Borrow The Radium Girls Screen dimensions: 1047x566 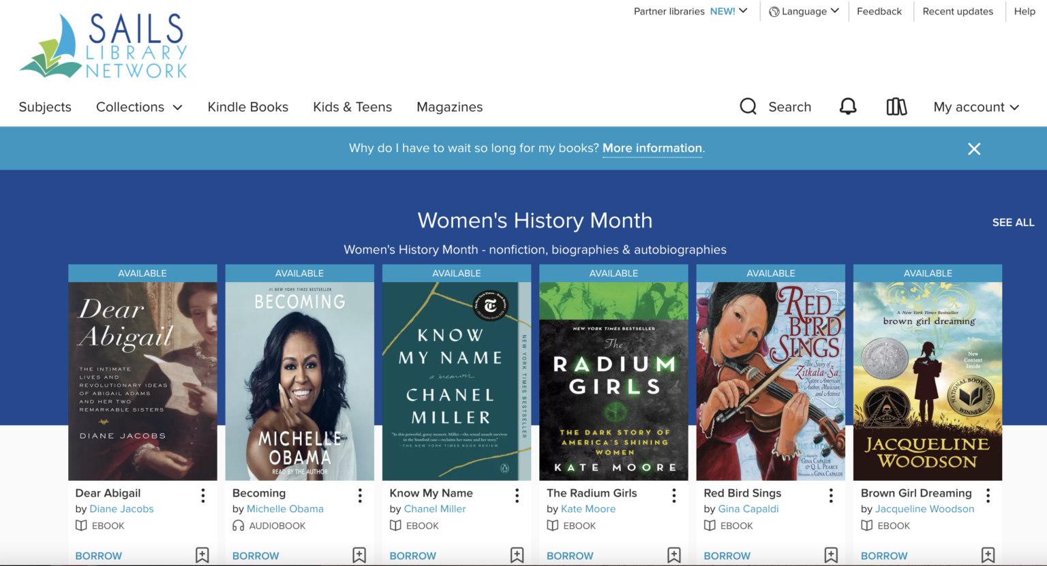570,556
